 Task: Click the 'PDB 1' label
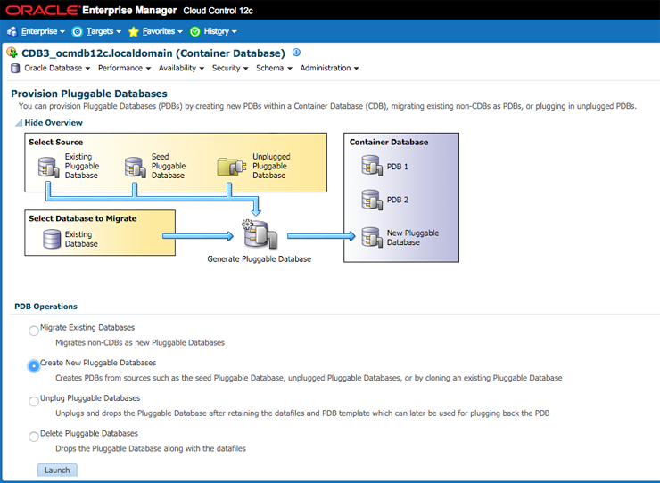tap(398, 167)
